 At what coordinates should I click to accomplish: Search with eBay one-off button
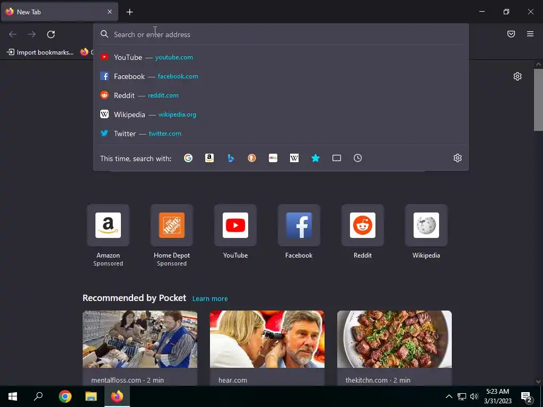[x=273, y=158]
